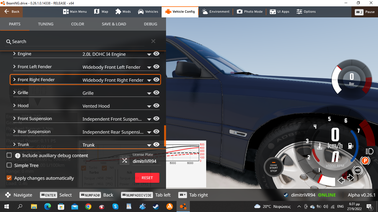Edit the License Plate text field
The image size is (378, 212).
coord(146,161)
